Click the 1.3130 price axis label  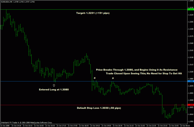coord(191,57)
